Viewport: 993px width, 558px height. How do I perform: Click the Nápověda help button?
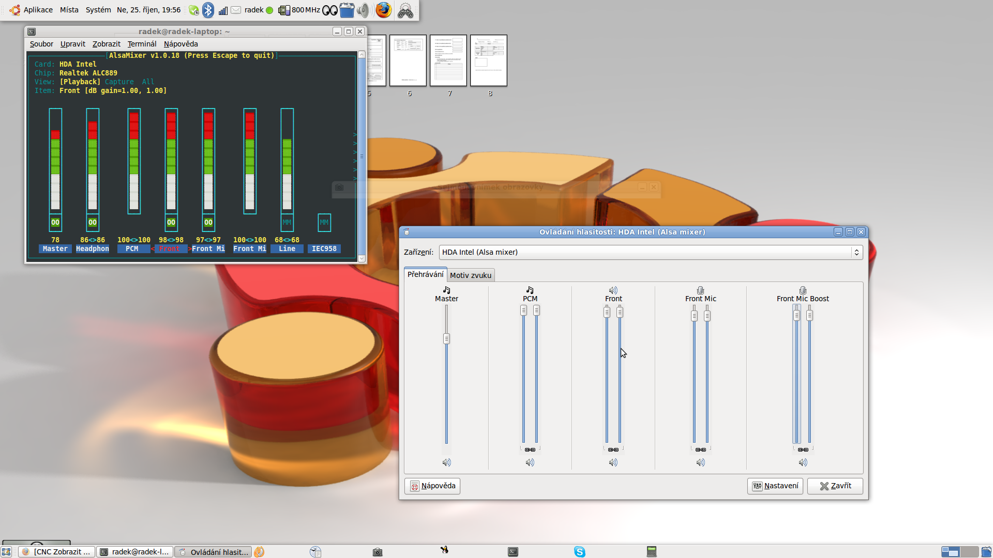coord(432,486)
